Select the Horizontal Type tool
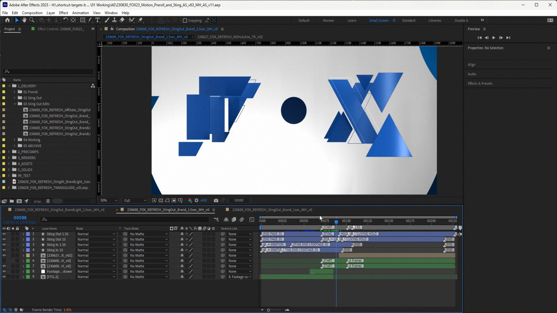This screenshot has width=557, height=313. tap(97, 20)
